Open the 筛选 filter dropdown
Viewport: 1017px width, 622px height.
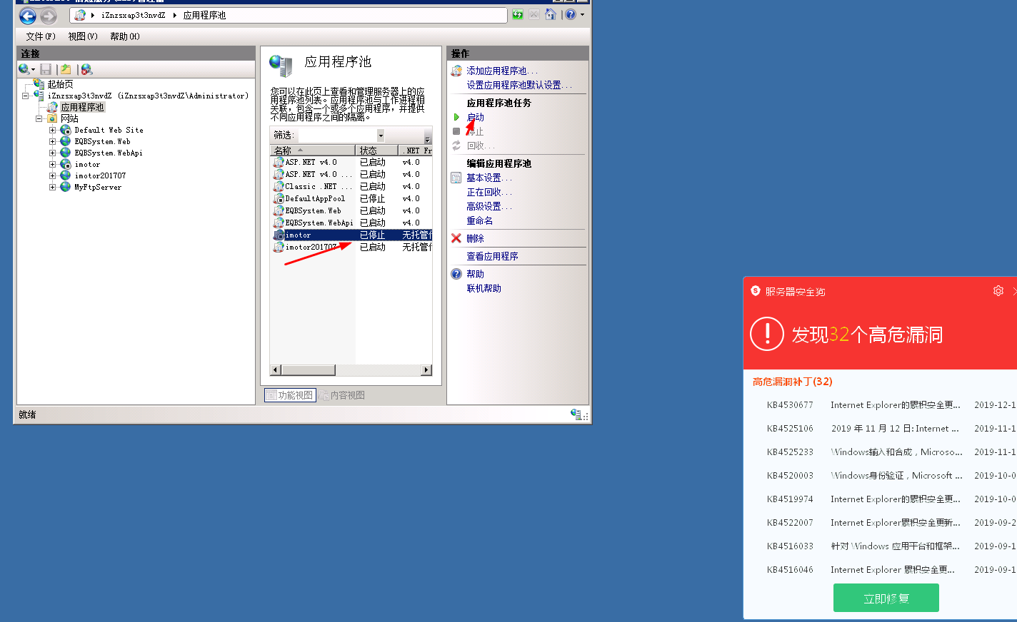click(380, 136)
